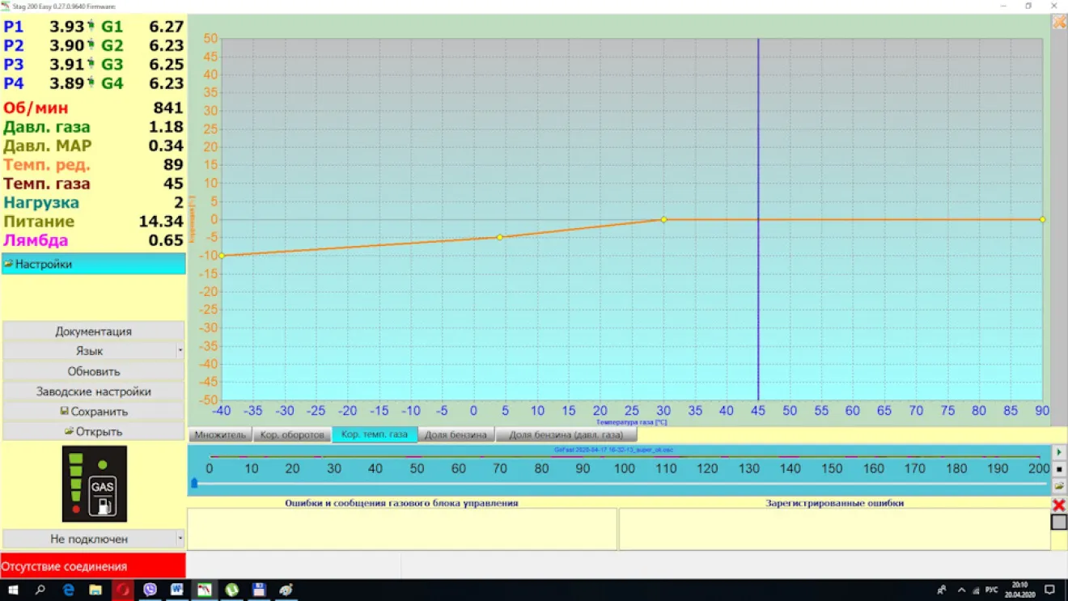This screenshot has width=1068, height=601.
Task: Open Windows Start menu
Action: 13,590
